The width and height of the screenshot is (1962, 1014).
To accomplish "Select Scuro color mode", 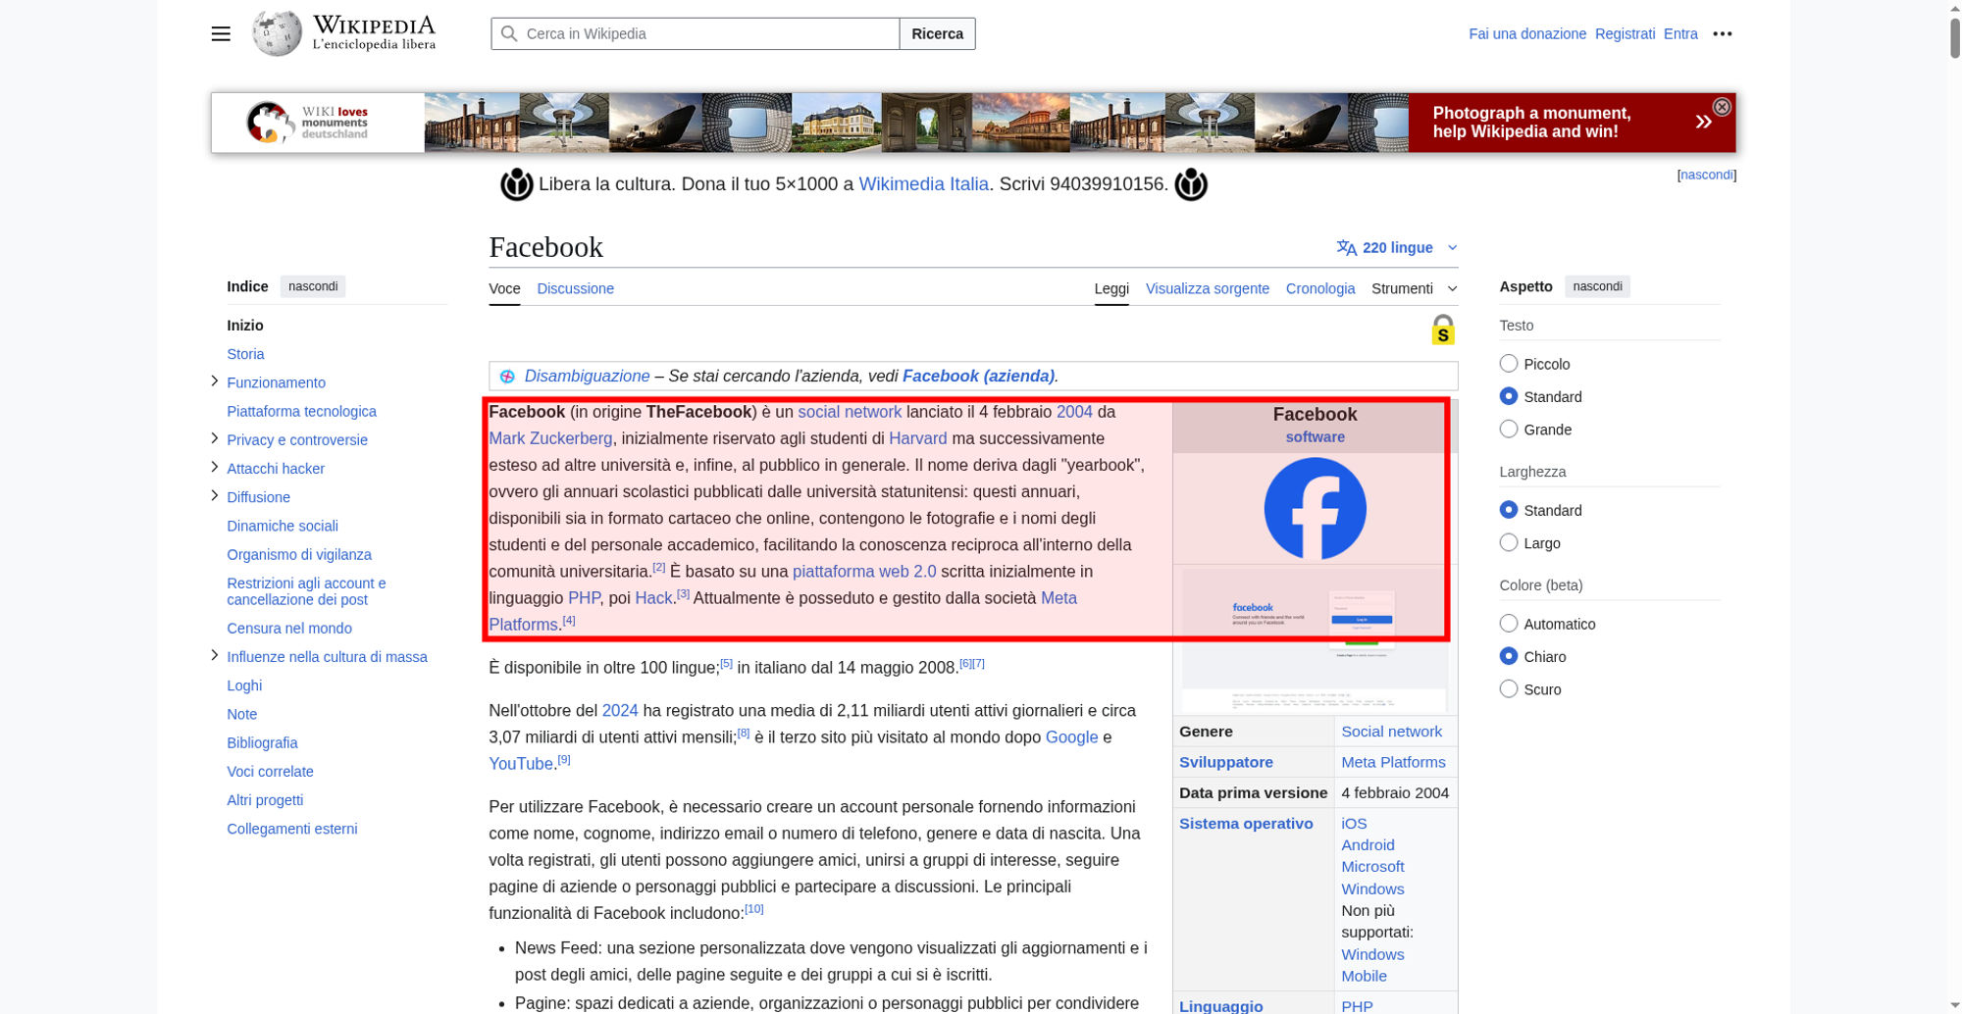I will 1509,689.
